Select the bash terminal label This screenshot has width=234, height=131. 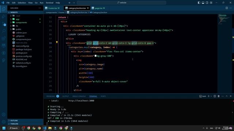coord(203,96)
